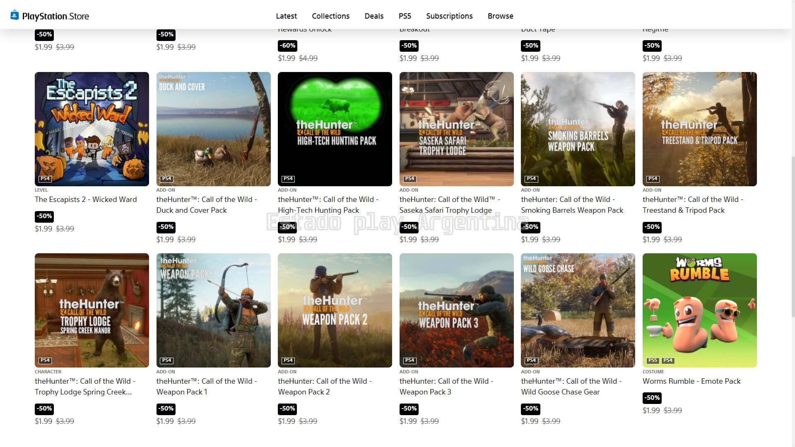Select Browse in the top navigation
Image resolution: width=795 pixels, height=447 pixels.
point(500,16)
